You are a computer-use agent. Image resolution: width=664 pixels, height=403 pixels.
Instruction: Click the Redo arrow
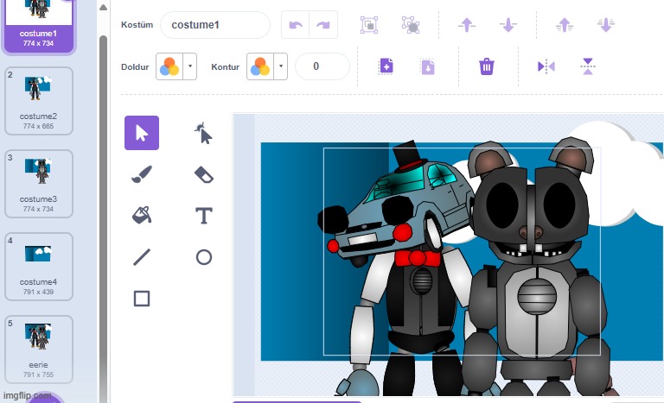pos(323,25)
